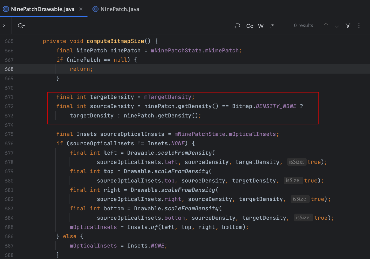Click the isSize hint on line 678
370x259 pixels.
pyautogui.click(x=297, y=162)
